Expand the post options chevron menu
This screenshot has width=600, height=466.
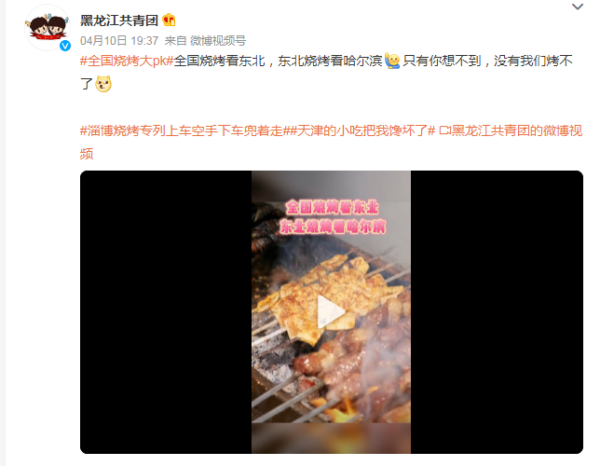click(x=577, y=7)
